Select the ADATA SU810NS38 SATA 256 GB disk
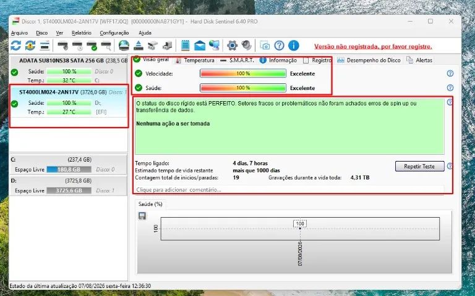 [69, 70]
